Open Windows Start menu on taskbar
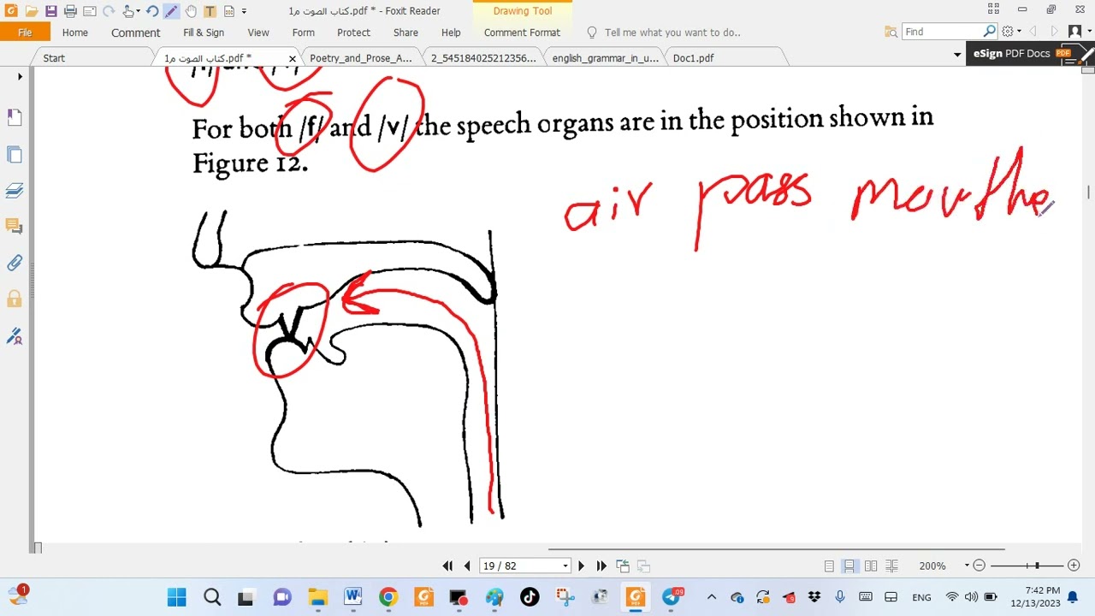This screenshot has height=616, width=1095. (x=177, y=597)
